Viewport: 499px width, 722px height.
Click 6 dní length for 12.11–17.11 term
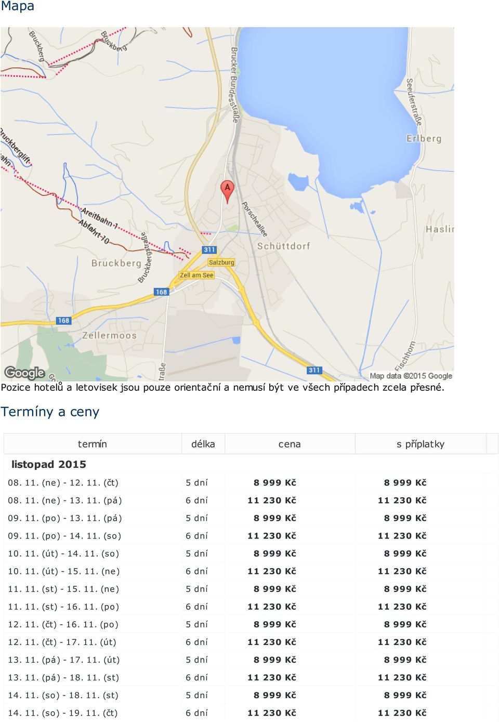pos(196,642)
